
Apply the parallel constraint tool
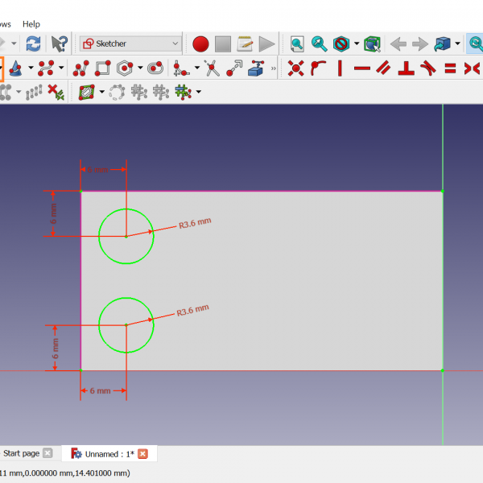(x=384, y=68)
